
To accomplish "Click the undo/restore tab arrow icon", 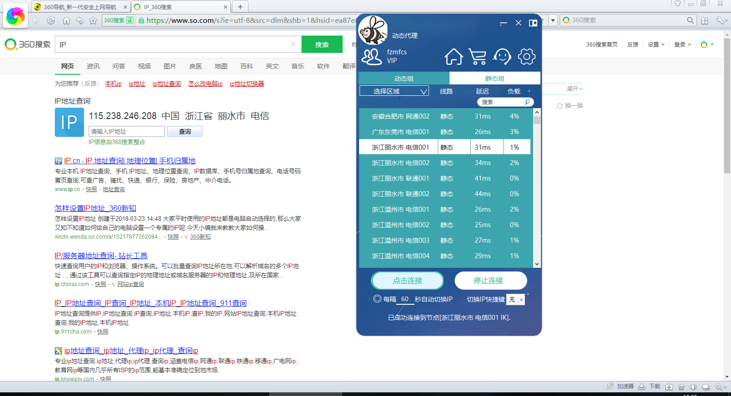I will pyautogui.click(x=79, y=21).
